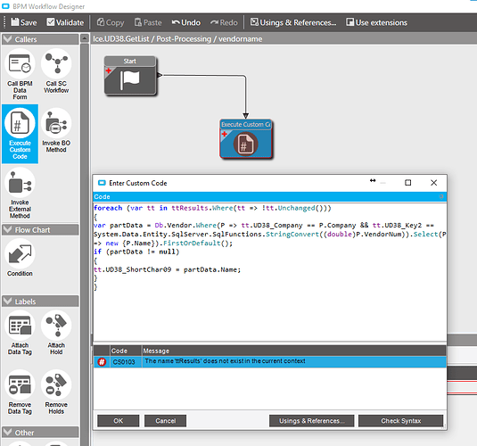
Task: Collapse the Labels section
Action: 40,301
